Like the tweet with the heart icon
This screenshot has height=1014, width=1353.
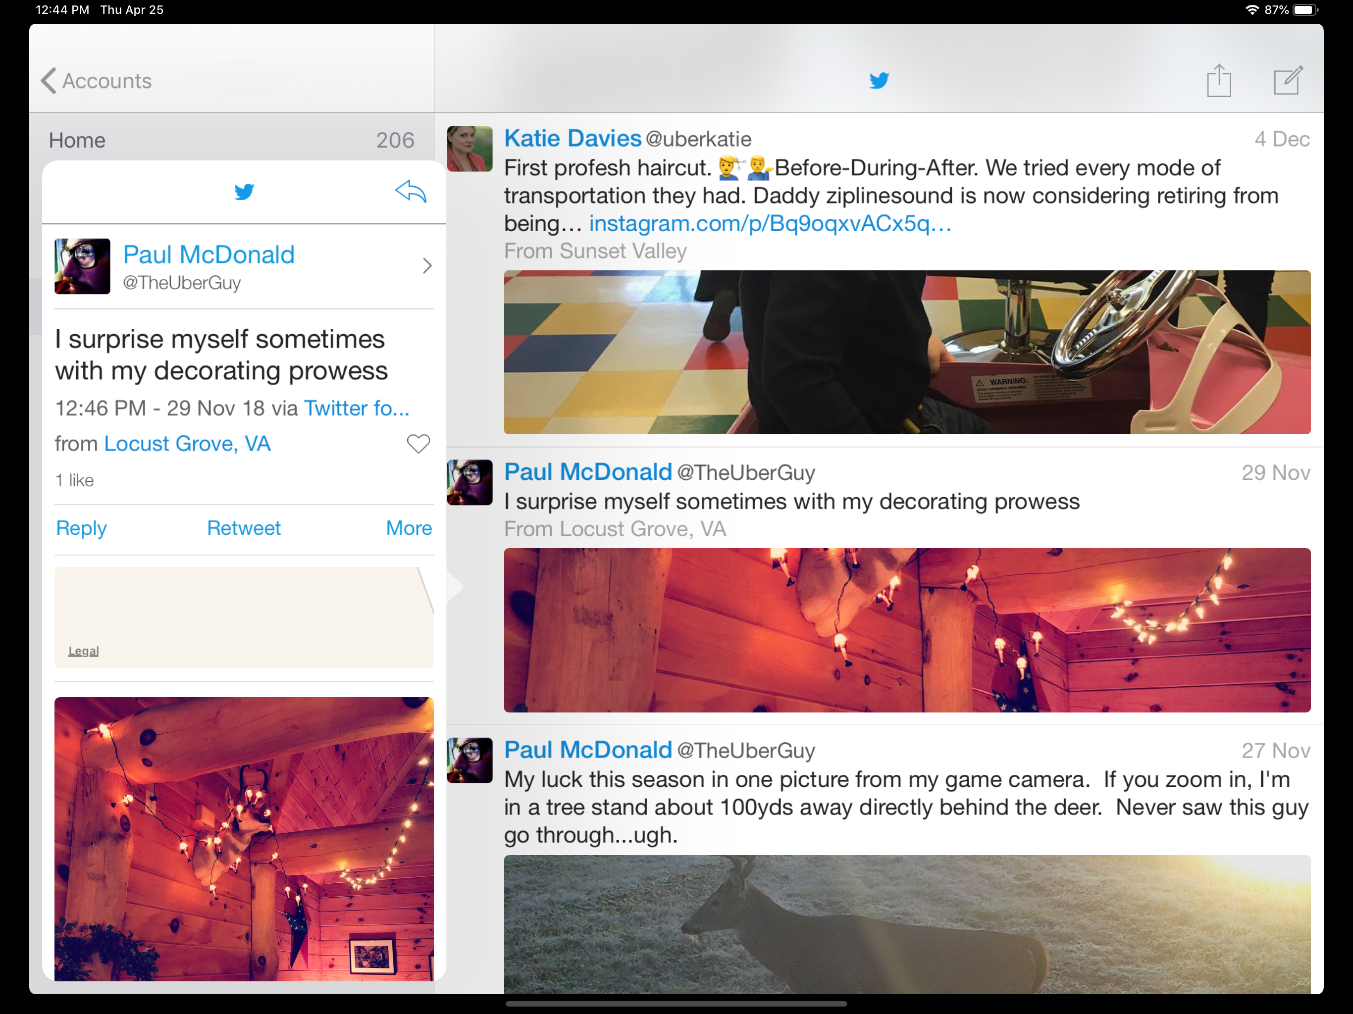(x=418, y=444)
